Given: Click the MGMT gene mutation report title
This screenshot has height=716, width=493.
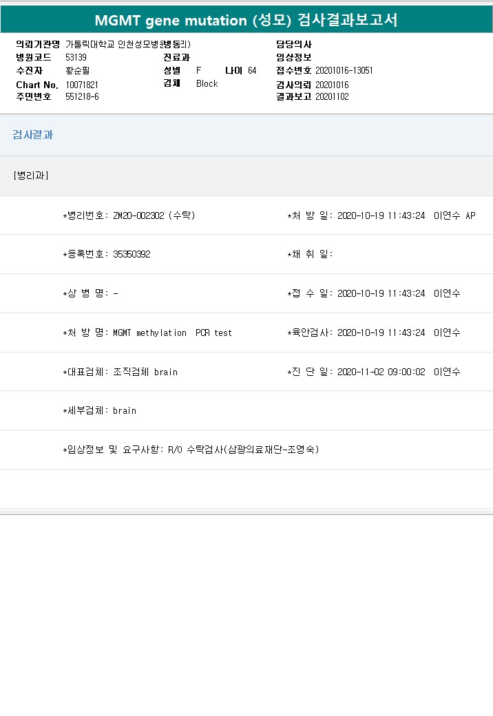Looking at the screenshot, I should pyautogui.click(x=246, y=21).
